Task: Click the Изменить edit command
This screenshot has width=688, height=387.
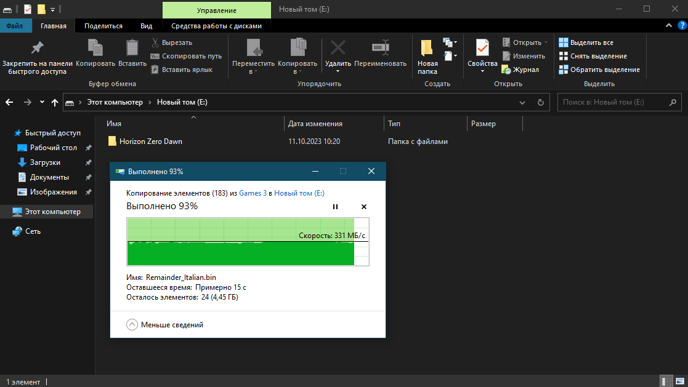Action: pos(524,56)
